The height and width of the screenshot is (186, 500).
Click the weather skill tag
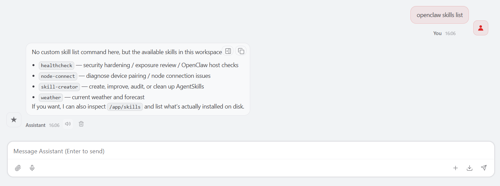(x=51, y=98)
